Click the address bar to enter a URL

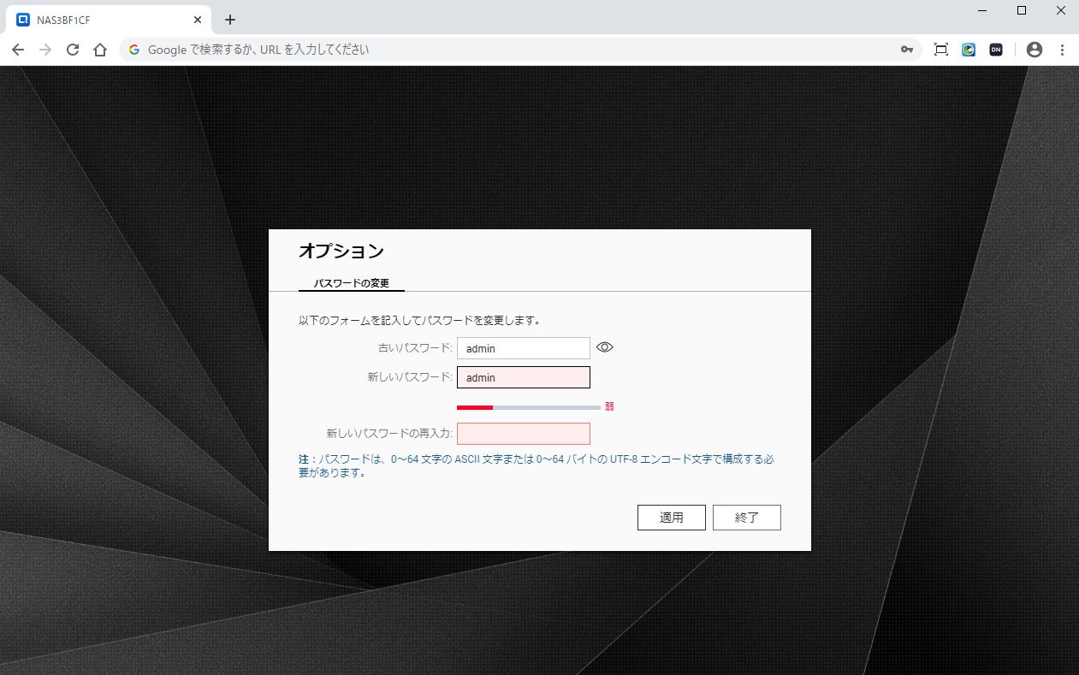coord(513,50)
